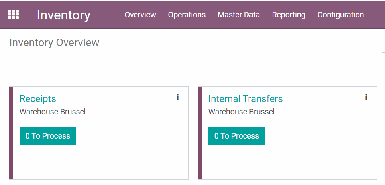This screenshot has width=385, height=185.
Task: Open the apps grid launcher icon
Action: (x=14, y=15)
